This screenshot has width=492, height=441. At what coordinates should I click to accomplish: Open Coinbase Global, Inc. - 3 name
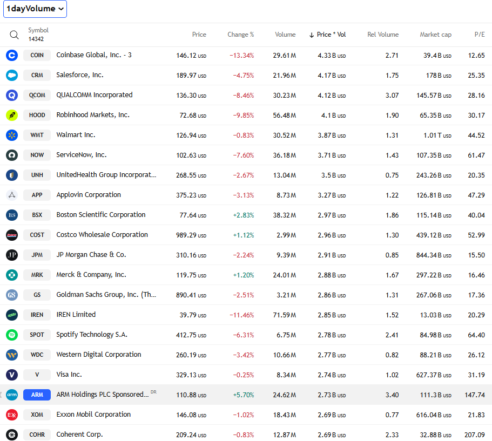94,55
